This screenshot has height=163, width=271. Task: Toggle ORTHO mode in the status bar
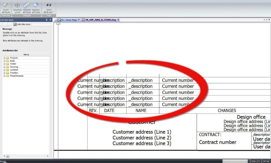pos(266,161)
